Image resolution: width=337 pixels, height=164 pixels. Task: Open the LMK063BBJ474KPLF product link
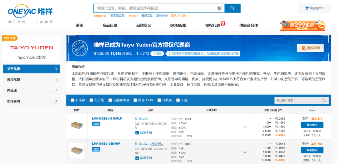(x=107, y=118)
